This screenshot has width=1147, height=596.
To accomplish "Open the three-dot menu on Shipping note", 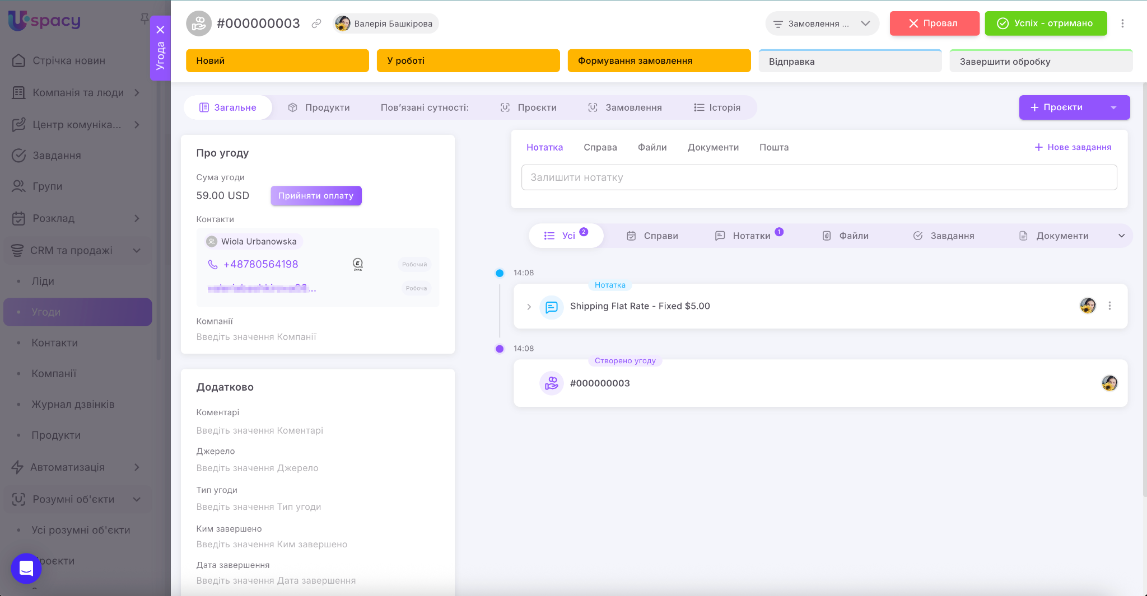I will [x=1109, y=306].
